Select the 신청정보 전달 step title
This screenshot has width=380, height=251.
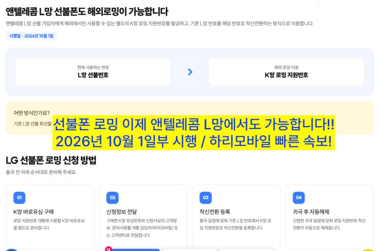(x=122, y=212)
